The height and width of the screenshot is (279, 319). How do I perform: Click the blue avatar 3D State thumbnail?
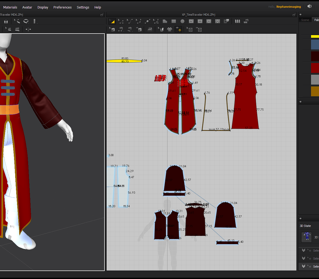(x=307, y=237)
